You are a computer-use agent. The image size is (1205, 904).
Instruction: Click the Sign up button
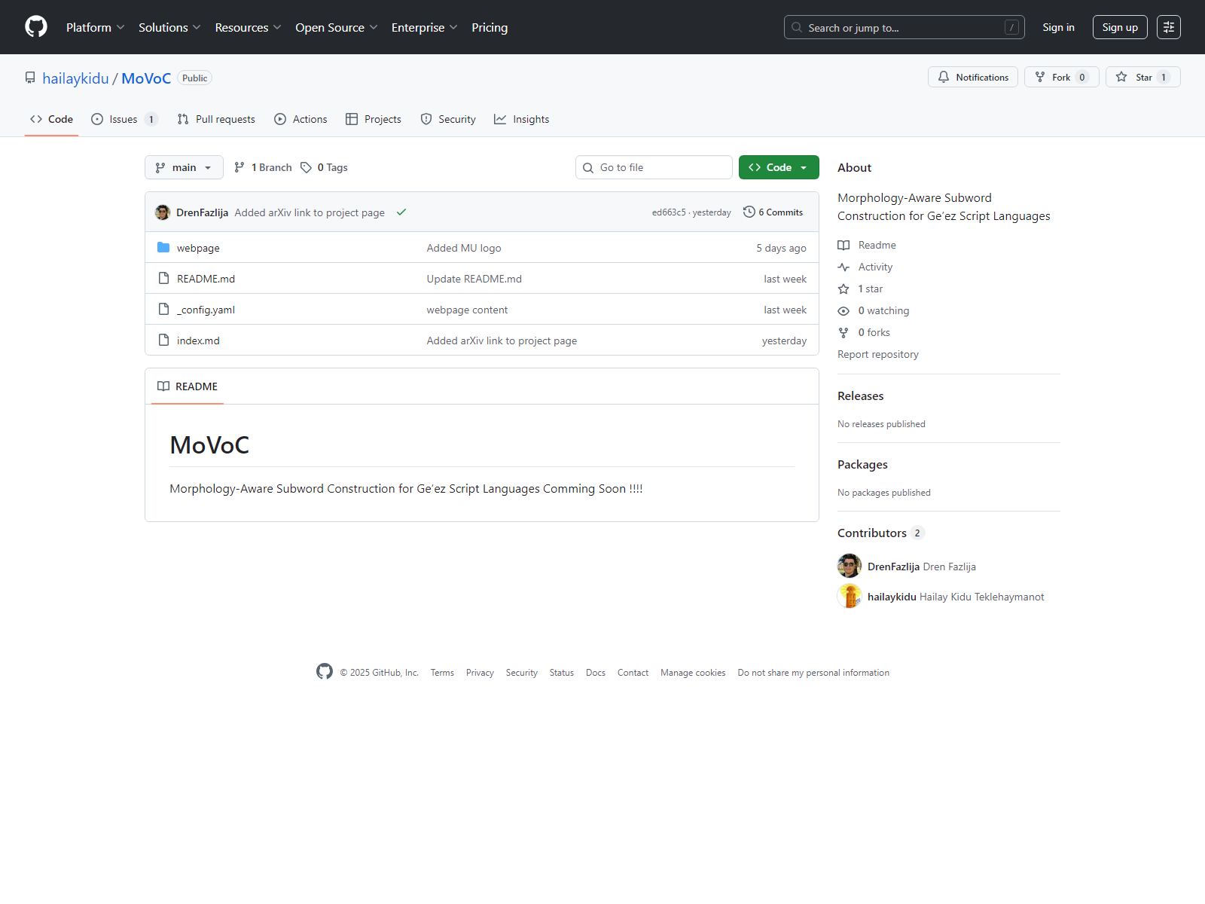[1120, 27]
